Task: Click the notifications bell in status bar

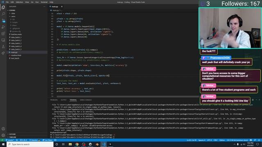Action: pyautogui.click(x=259, y=140)
